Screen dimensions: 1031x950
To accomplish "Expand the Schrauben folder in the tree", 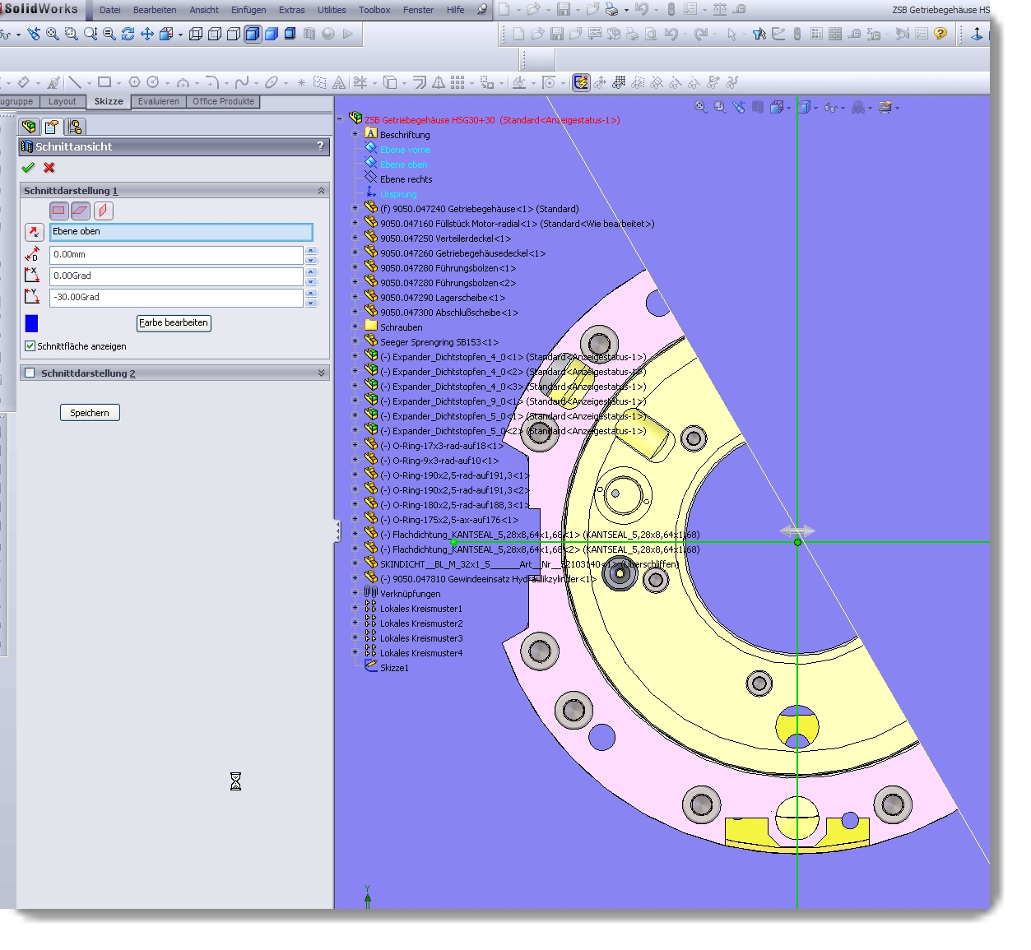I will tap(355, 327).
